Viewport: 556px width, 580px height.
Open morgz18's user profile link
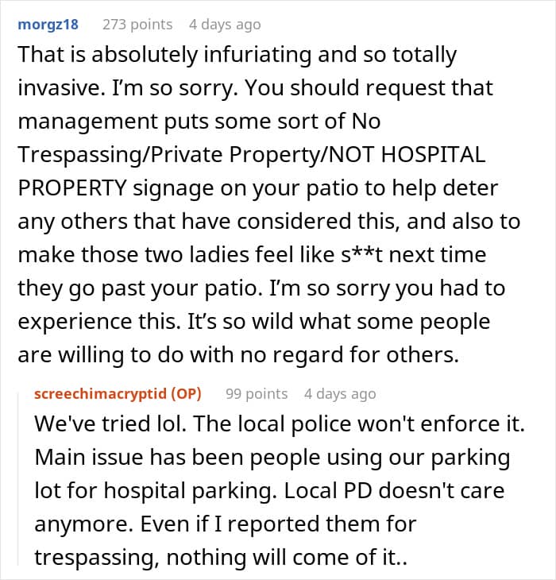tap(48, 25)
